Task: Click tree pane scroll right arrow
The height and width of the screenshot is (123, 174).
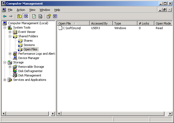Action: pyautogui.click(x=53, y=113)
